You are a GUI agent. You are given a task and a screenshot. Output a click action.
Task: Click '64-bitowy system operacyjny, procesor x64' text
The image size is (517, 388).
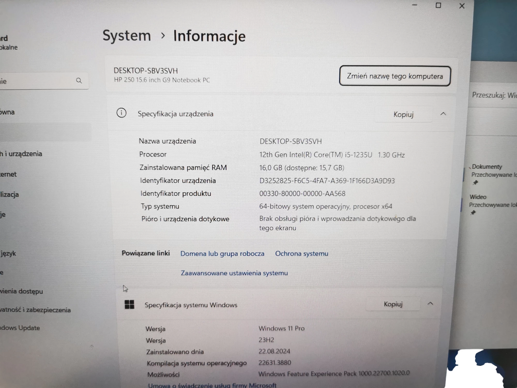(326, 206)
